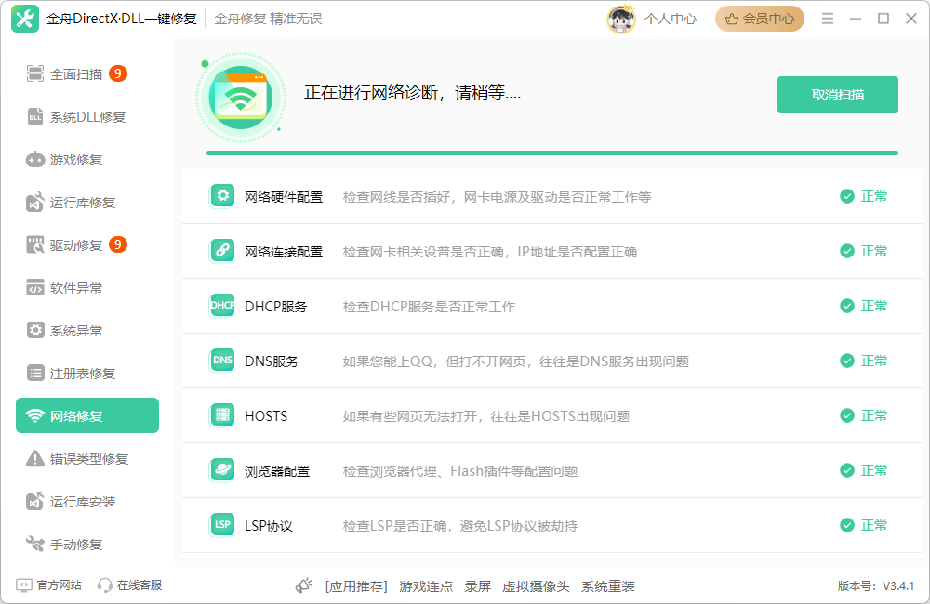Viewport: 930px width, 604px height.
Task: Contact 在线客服 support
Action: [139, 585]
